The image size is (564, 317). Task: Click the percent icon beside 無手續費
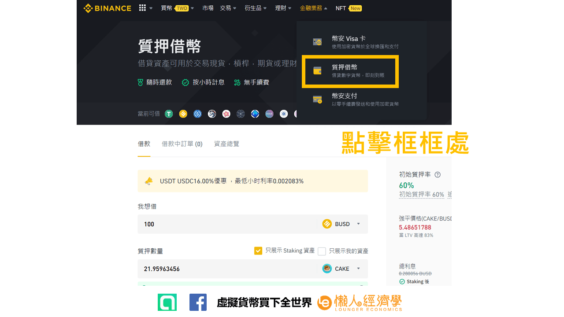coord(237,82)
